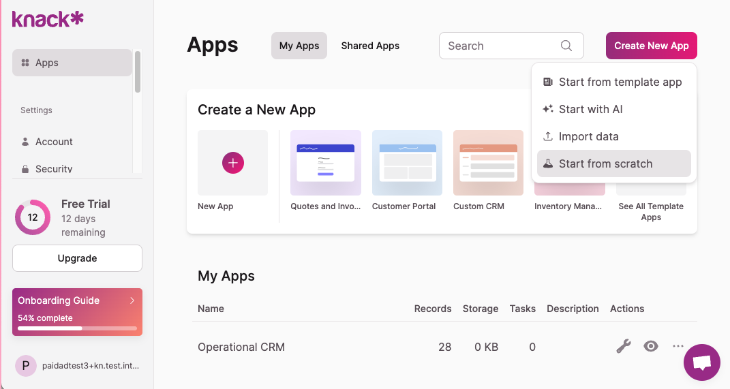This screenshot has height=389, width=730.
Task: Preview Operational CRM with the eye icon
Action: (651, 347)
